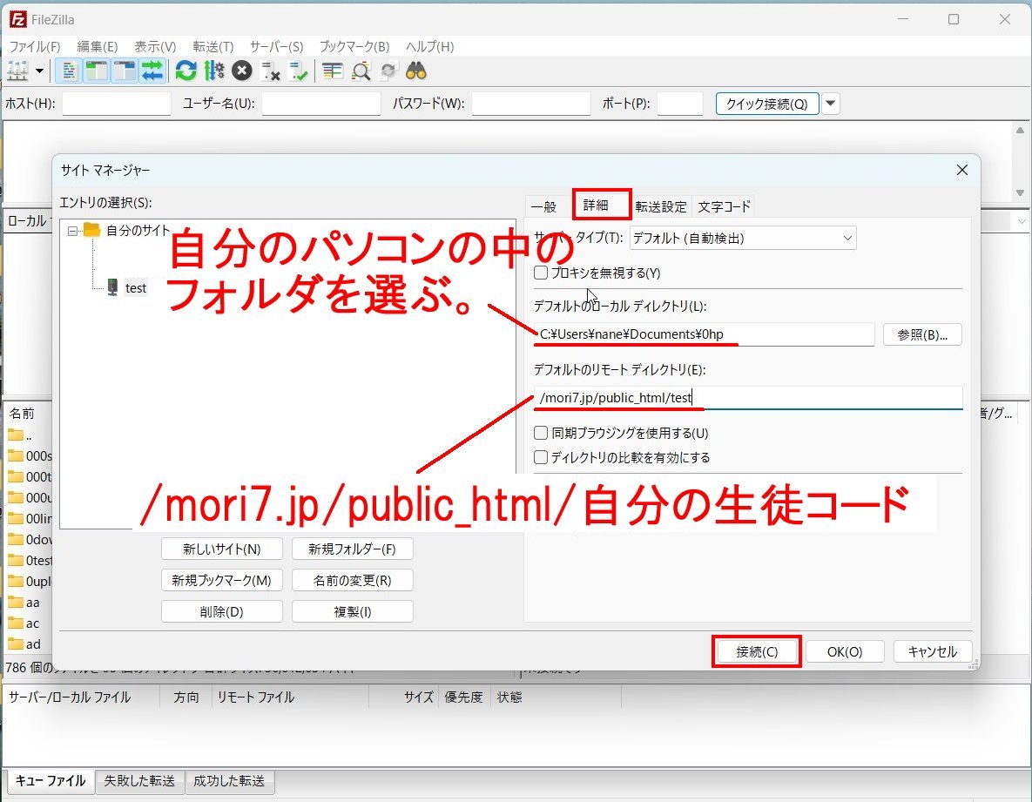Click the 名前の変更(R) button
This screenshot has width=1032, height=802.
(x=352, y=580)
